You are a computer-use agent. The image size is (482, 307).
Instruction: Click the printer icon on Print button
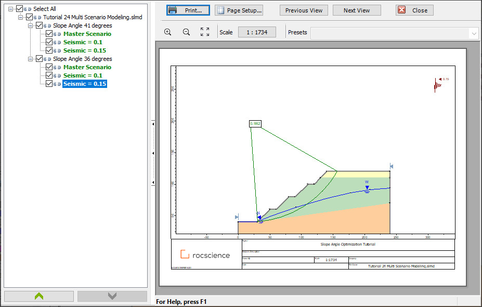[x=173, y=10]
